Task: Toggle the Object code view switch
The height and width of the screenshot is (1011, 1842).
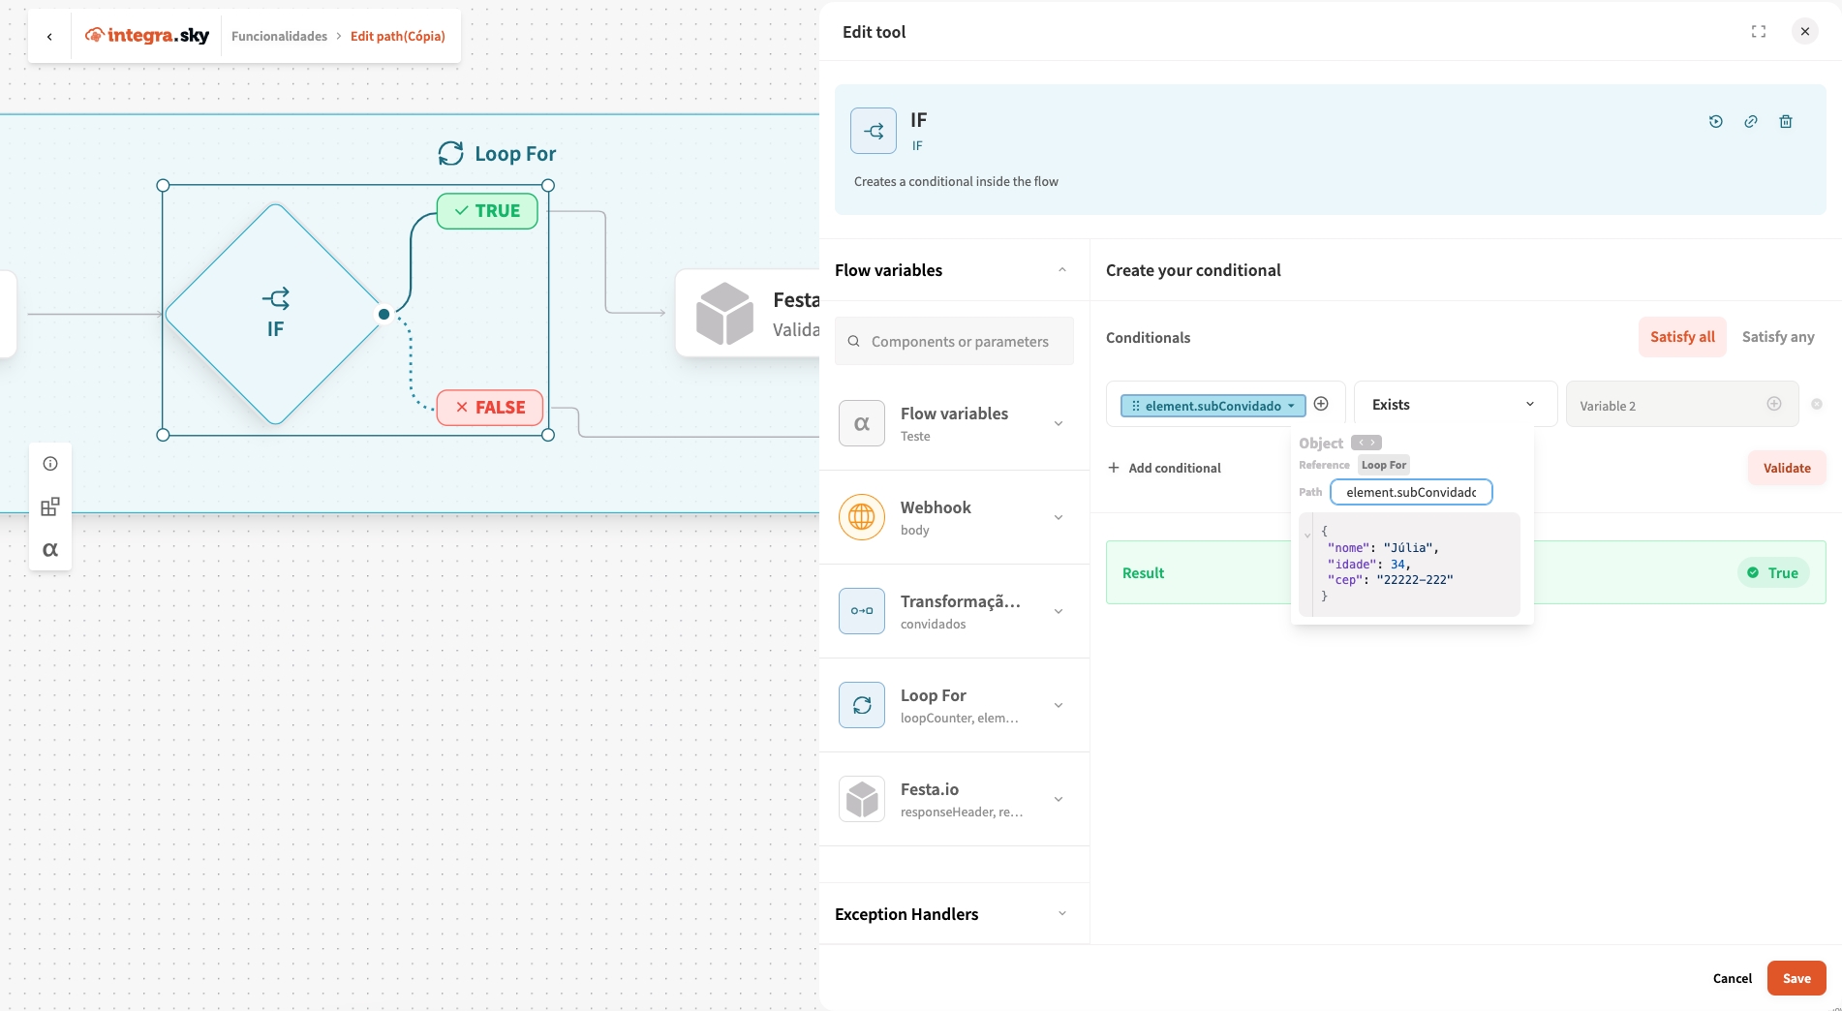Action: [x=1366, y=443]
